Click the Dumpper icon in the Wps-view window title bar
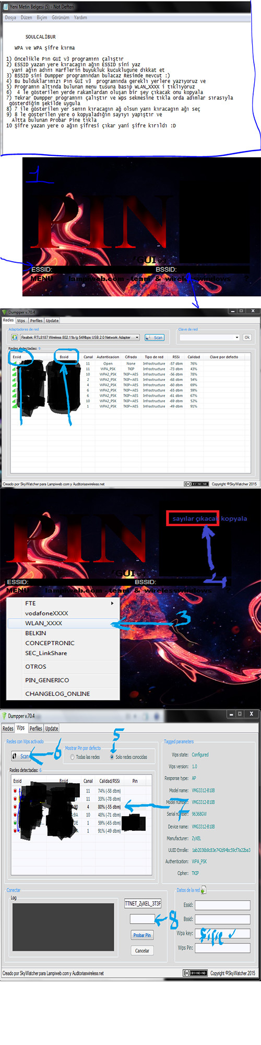 [5, 716]
